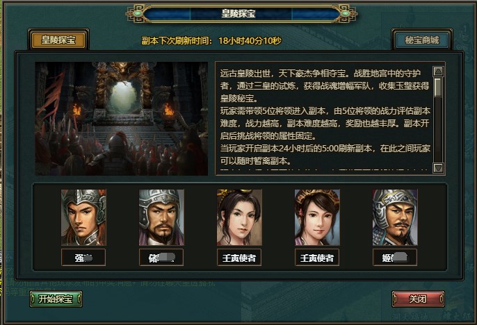
Task: Click the red 关闭 button
Action: 418,299
